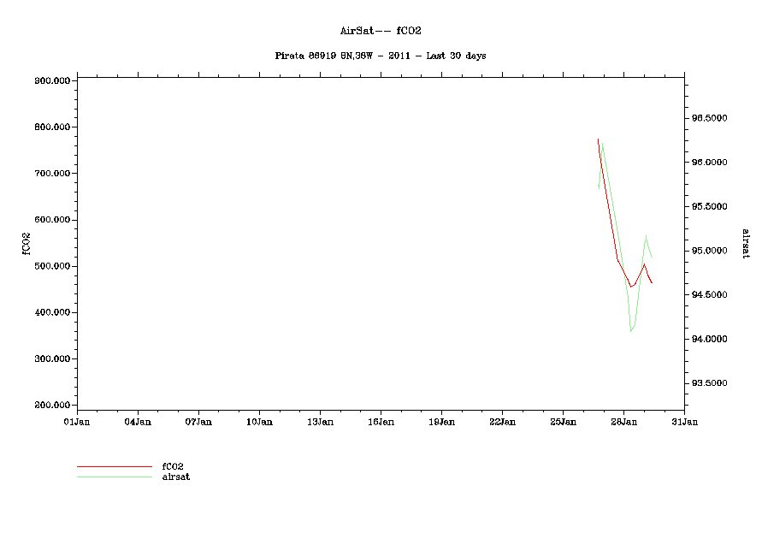
Task: Click the 94.0000 right axis value
Action: 709,340
